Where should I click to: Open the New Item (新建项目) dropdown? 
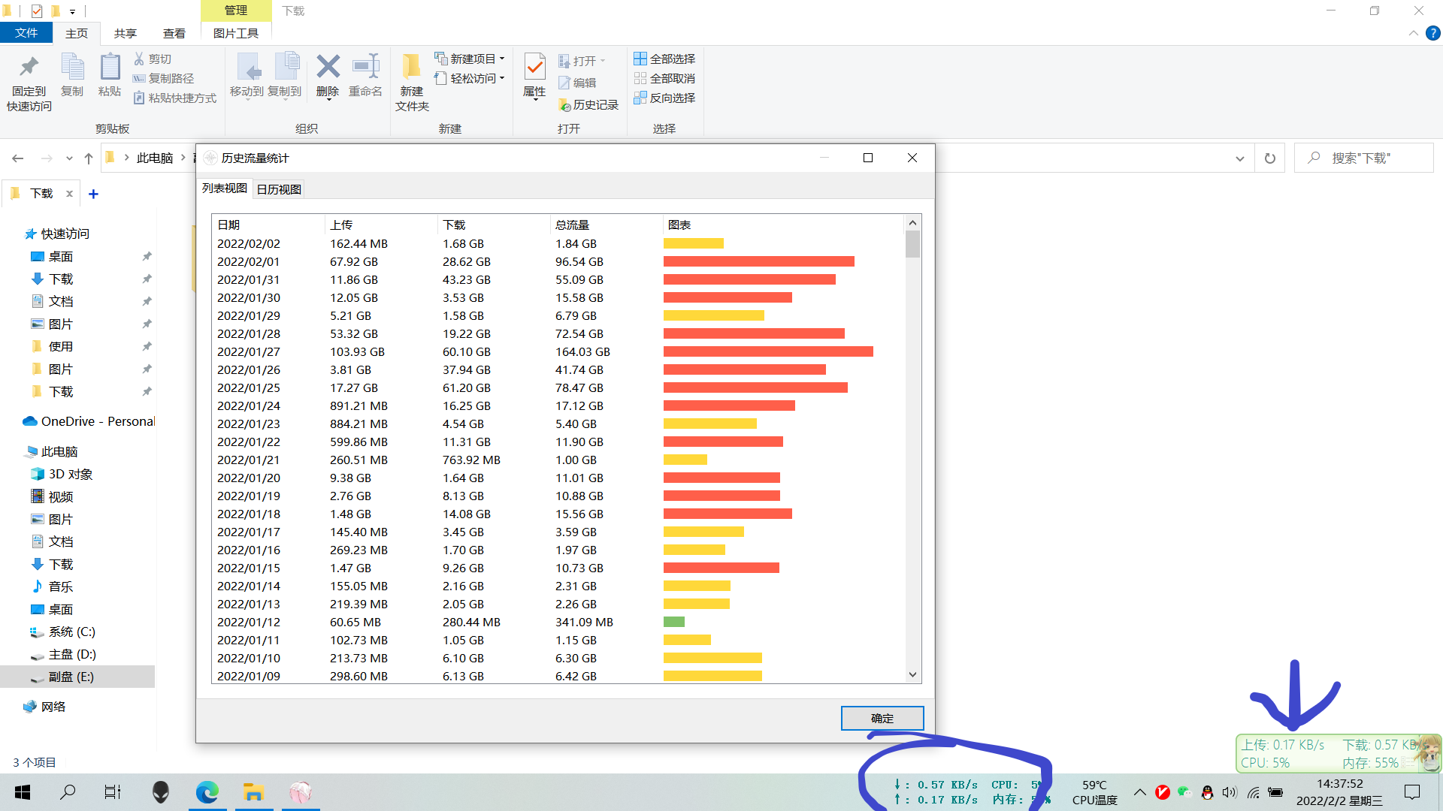470,59
